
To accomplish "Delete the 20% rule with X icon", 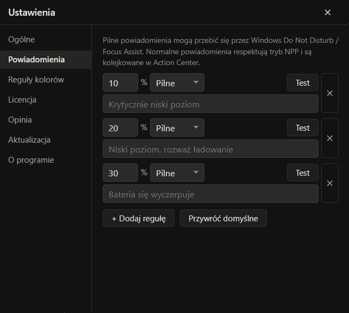I will pos(330,138).
